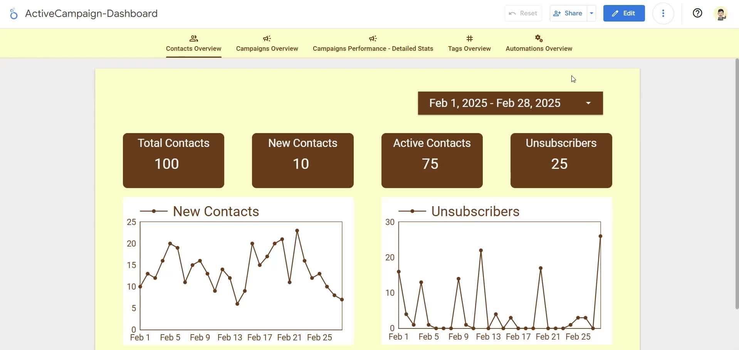Click the Campaigns Overview megaphone icon
This screenshot has height=350, width=739.
[x=267, y=38]
